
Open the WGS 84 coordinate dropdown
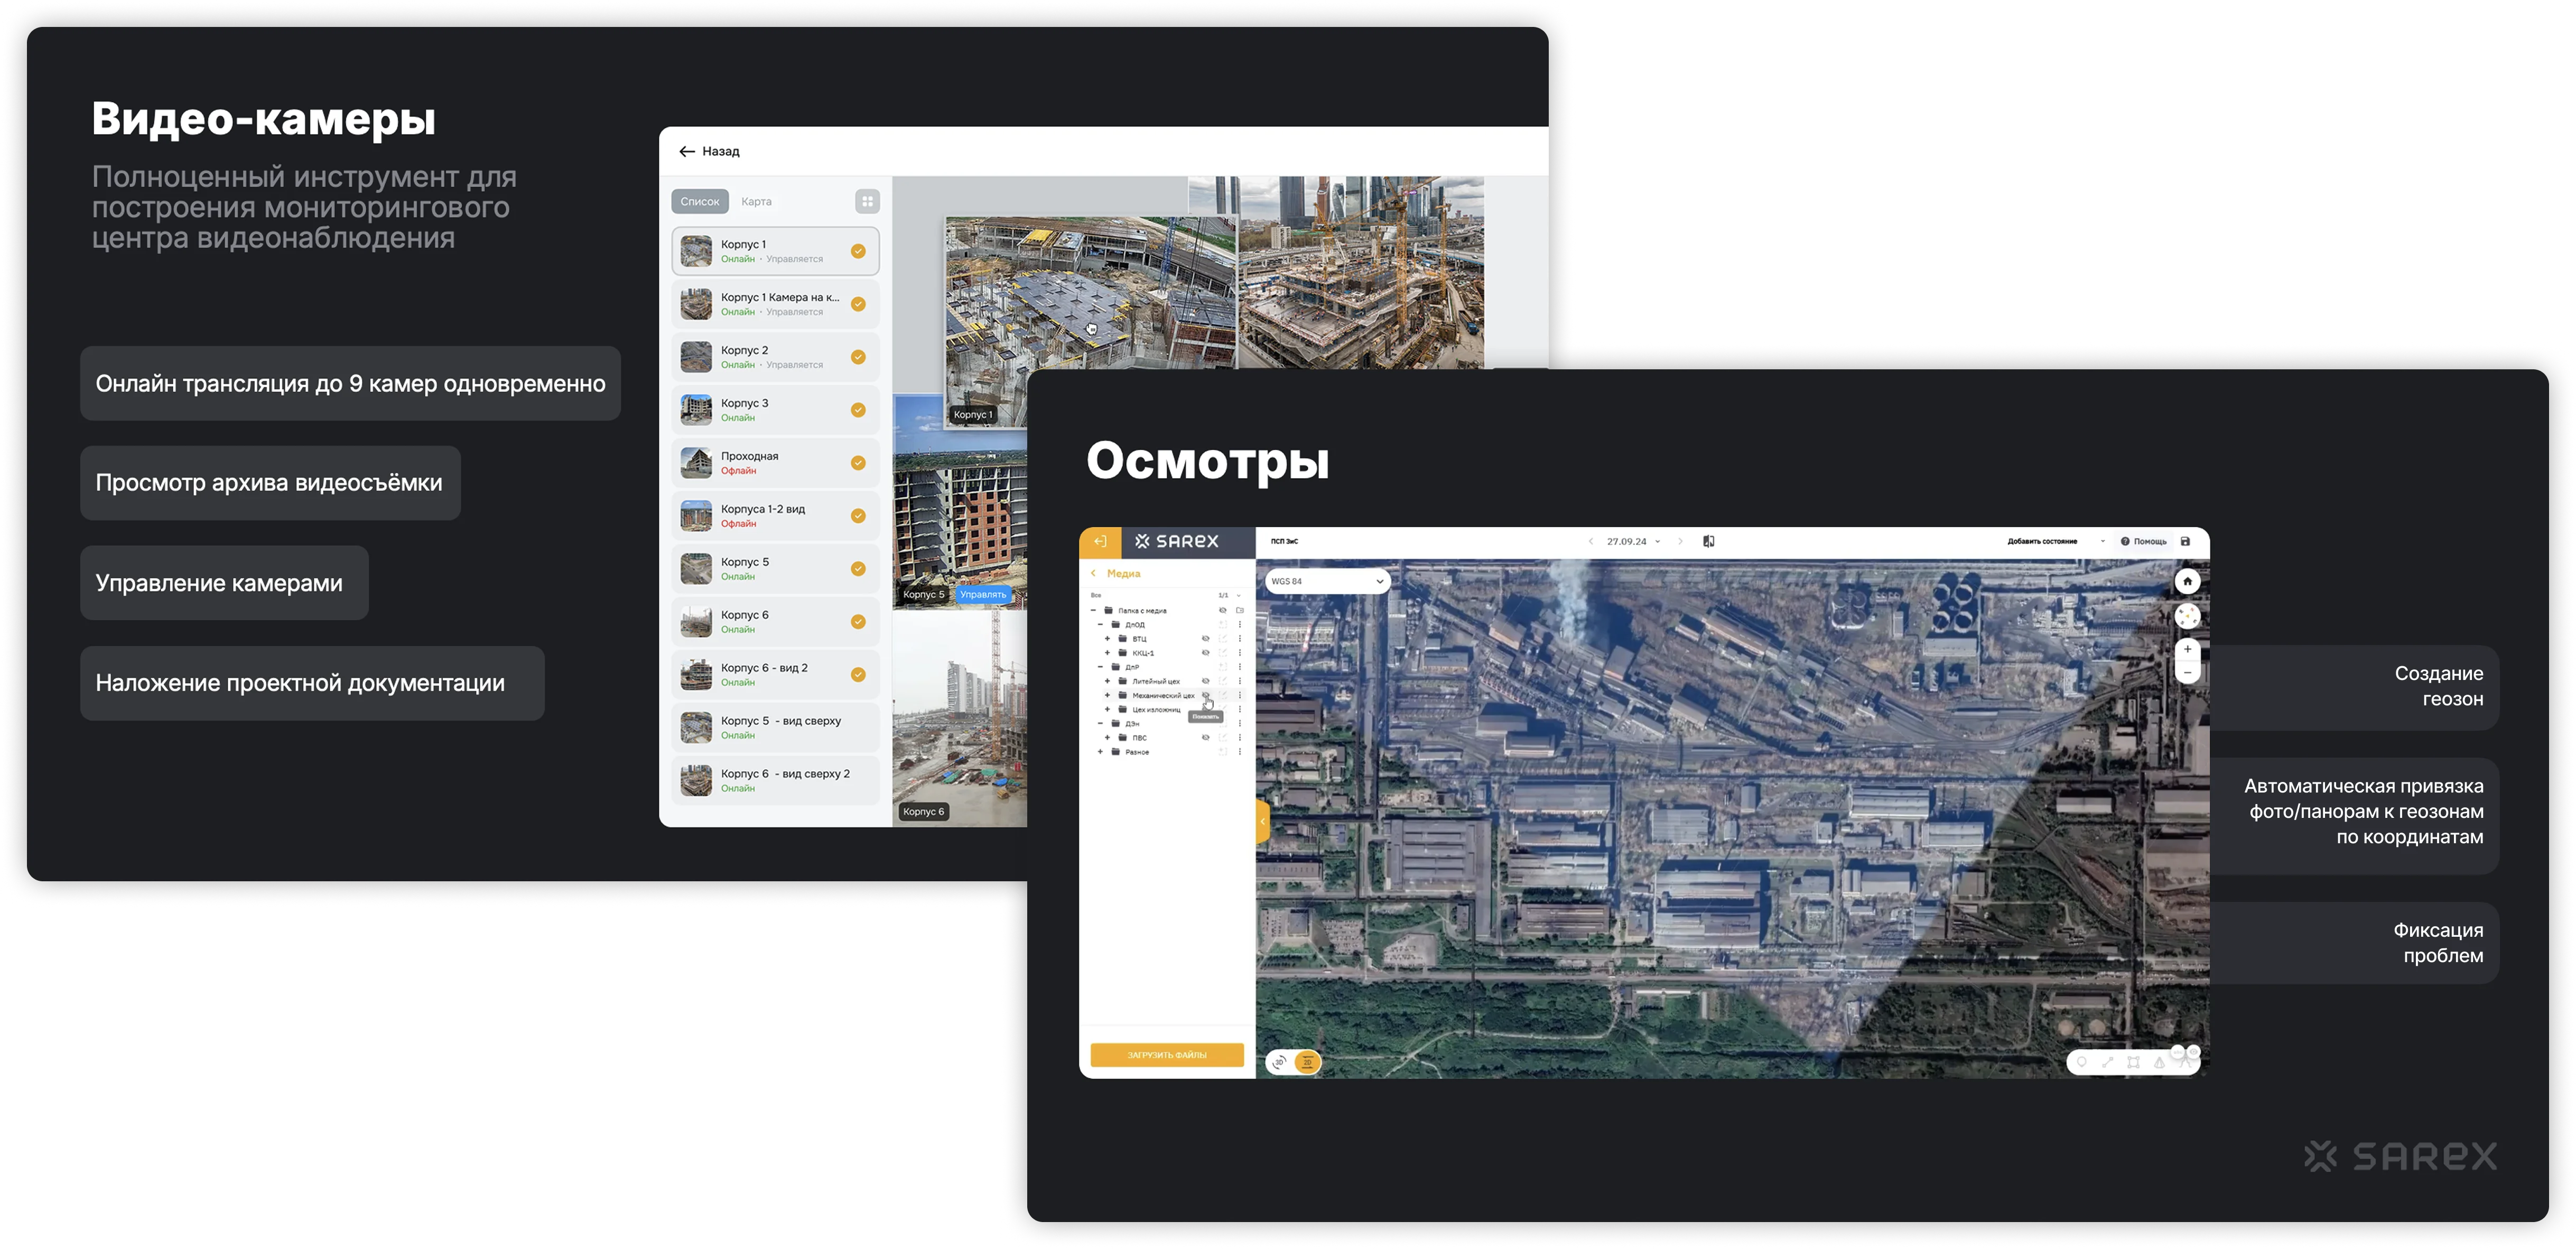(x=1327, y=581)
